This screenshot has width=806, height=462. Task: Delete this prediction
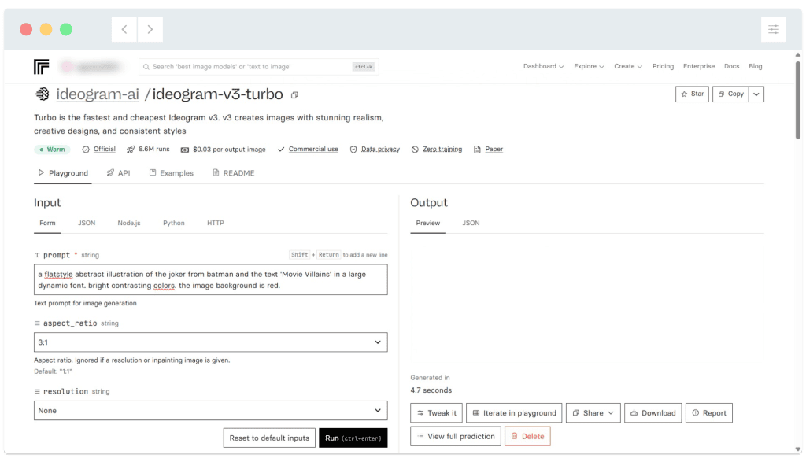(x=527, y=436)
